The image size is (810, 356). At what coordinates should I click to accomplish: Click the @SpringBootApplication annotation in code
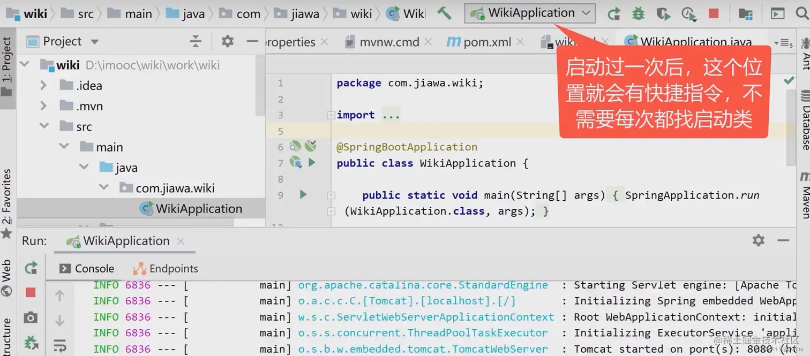[x=407, y=147]
